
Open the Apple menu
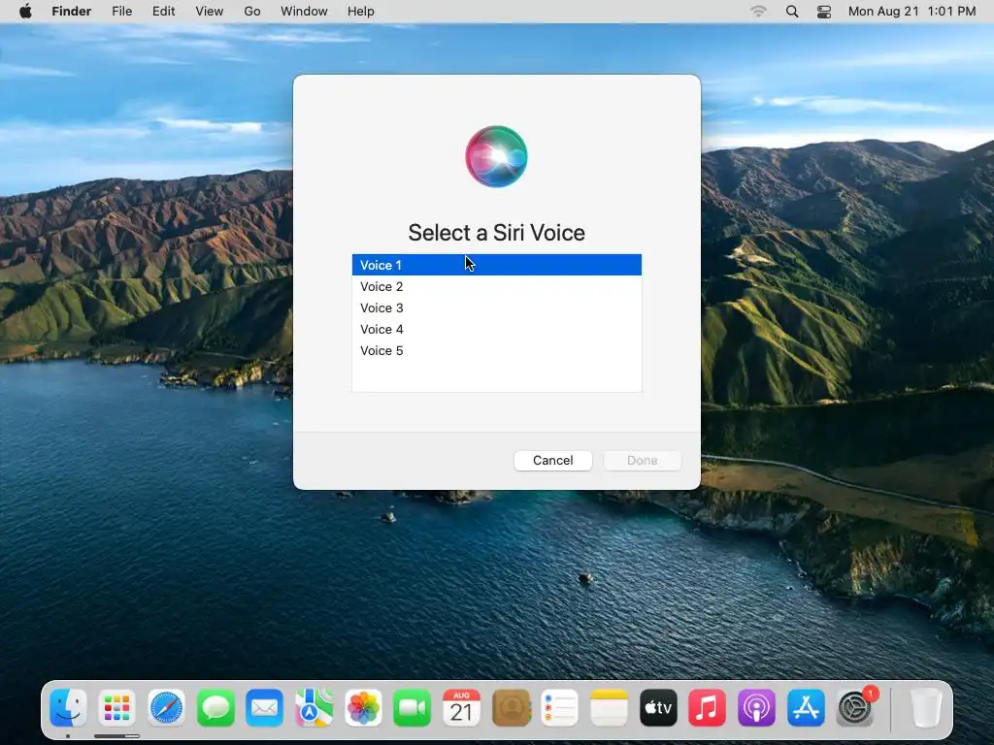tap(25, 12)
